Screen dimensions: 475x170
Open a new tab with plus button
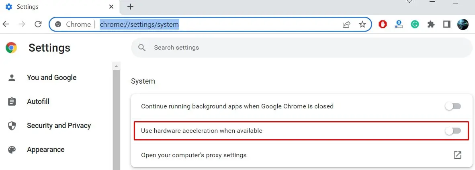pyautogui.click(x=130, y=6)
